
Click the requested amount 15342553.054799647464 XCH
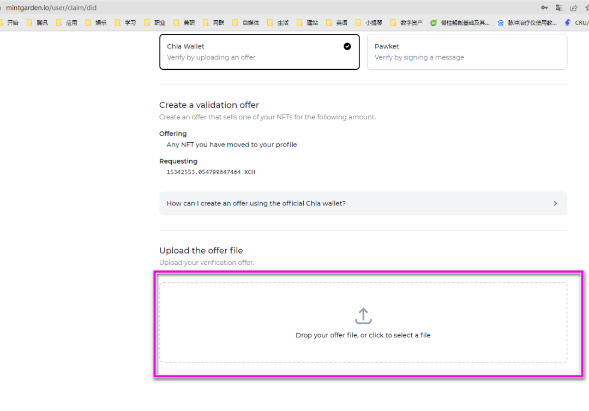click(x=211, y=172)
